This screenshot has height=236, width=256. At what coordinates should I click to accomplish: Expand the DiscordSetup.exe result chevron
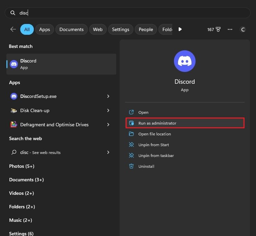[x=108, y=96]
